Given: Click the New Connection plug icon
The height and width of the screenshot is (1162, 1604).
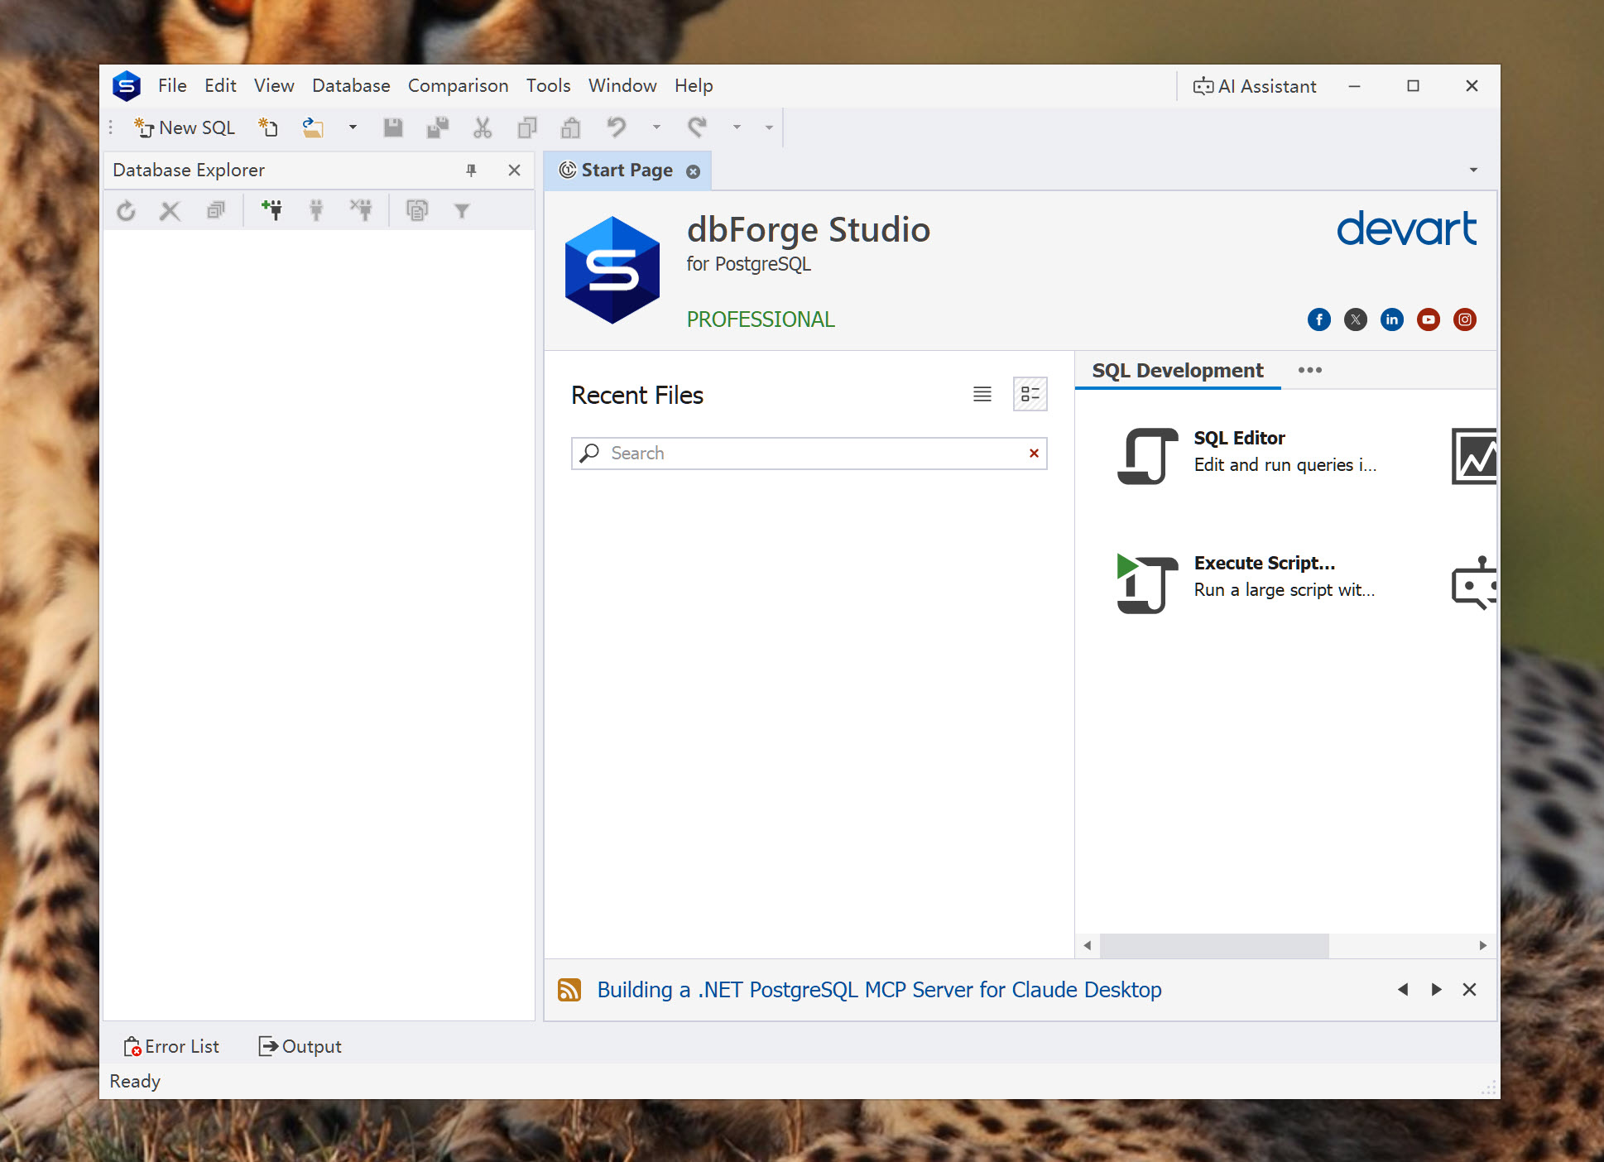Looking at the screenshot, I should pos(271,210).
